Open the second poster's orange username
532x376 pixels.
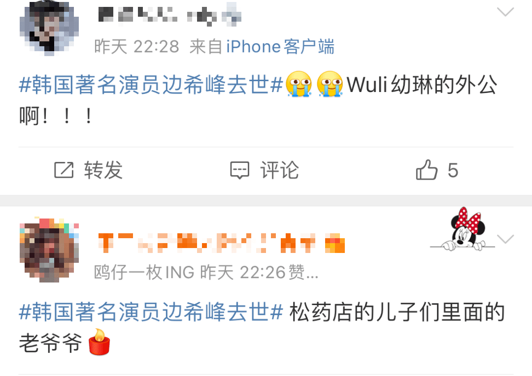pyautogui.click(x=221, y=243)
